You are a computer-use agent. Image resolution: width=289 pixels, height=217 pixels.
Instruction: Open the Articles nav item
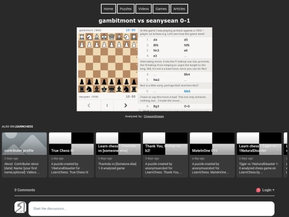pyautogui.click(x=179, y=9)
